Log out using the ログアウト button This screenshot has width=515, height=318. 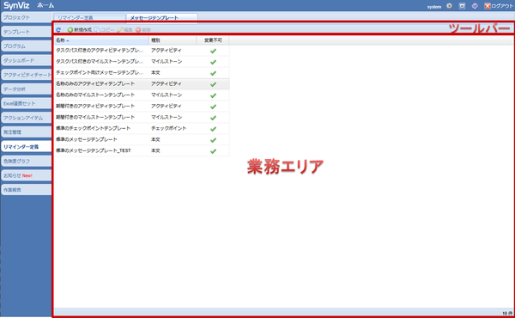point(499,6)
